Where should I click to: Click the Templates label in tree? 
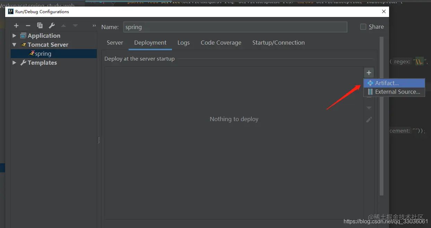[42, 63]
